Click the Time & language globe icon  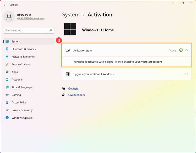[x=7, y=87]
